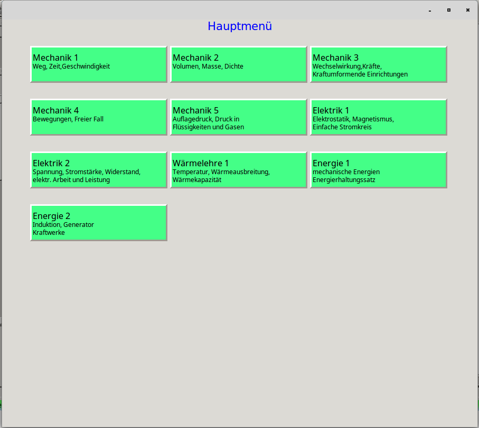The image size is (479, 428).
Task: Open Energie 1 covering mechanische Energien
Action: click(x=378, y=169)
